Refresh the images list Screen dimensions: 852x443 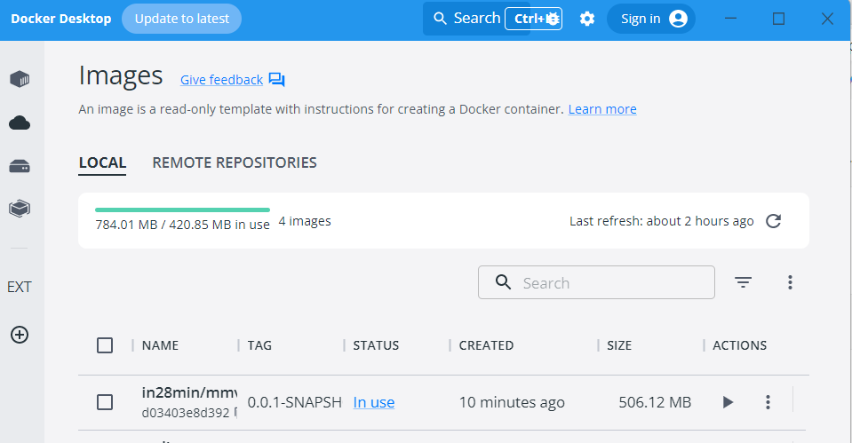(x=773, y=221)
